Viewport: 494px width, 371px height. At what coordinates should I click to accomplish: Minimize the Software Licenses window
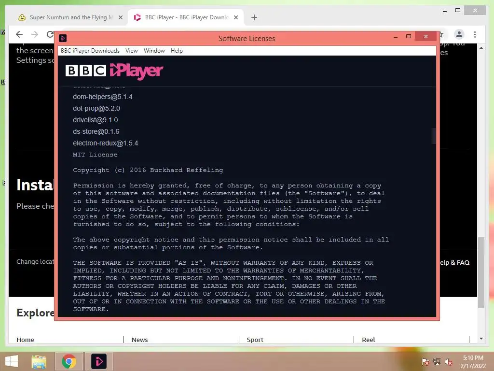point(396,37)
